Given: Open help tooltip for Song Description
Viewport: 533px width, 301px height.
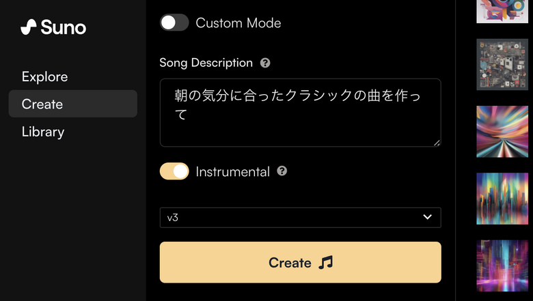Looking at the screenshot, I should pyautogui.click(x=265, y=63).
